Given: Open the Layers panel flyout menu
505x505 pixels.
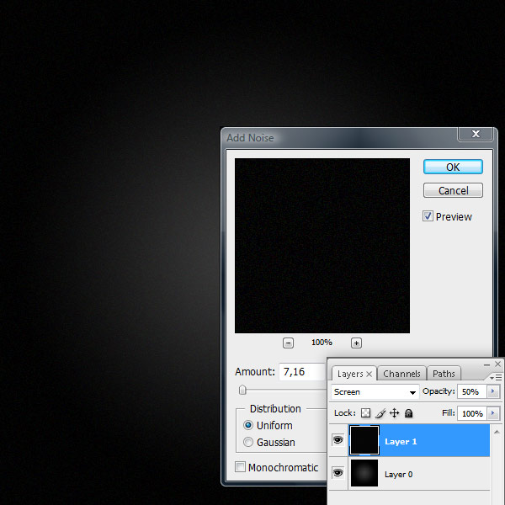Looking at the screenshot, I should tap(496, 377).
